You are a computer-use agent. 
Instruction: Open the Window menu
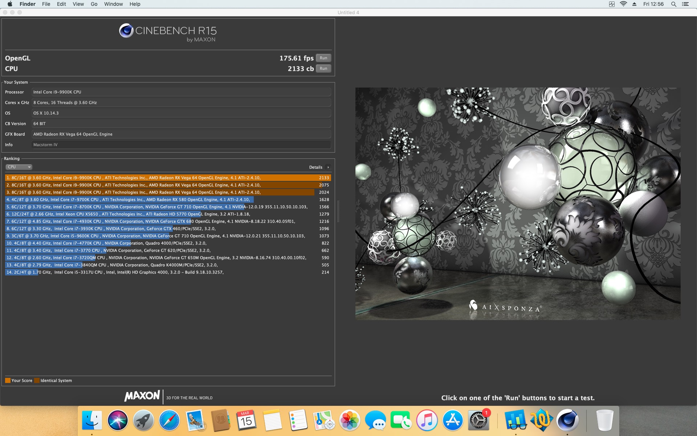(113, 4)
